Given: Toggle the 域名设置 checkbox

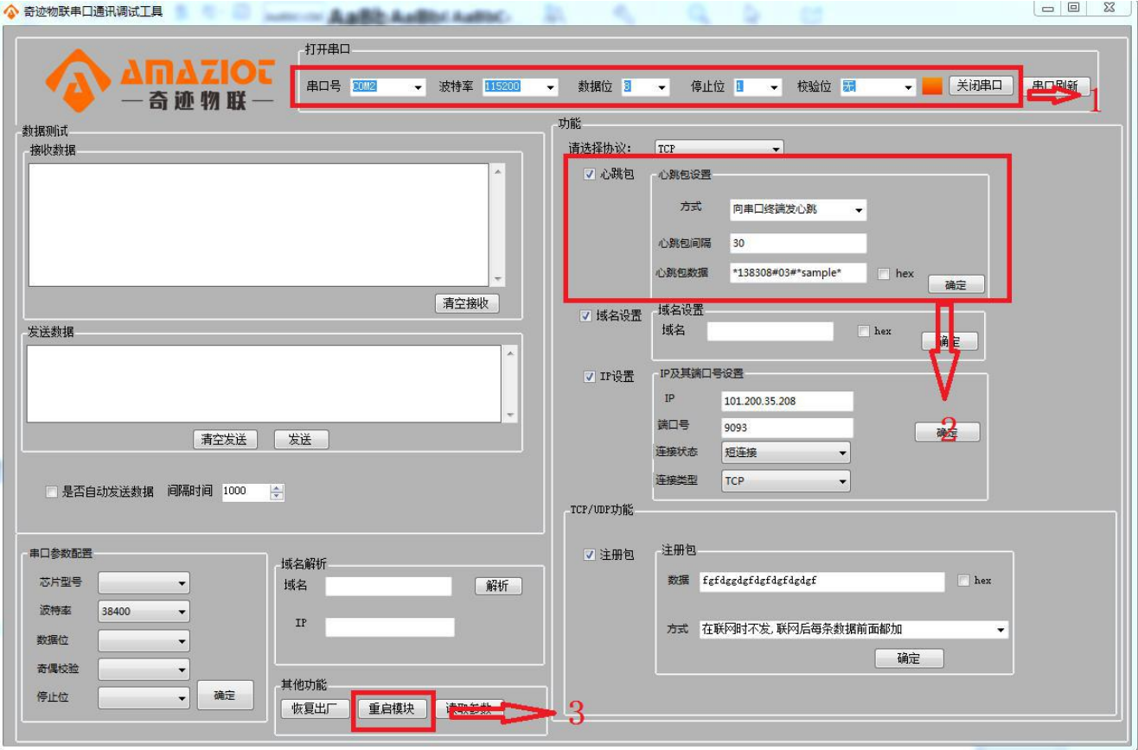Looking at the screenshot, I should (585, 316).
